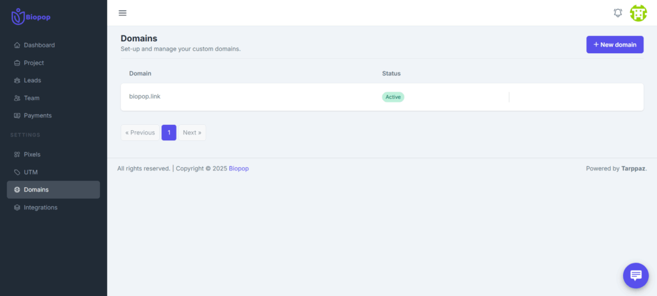Open the green user avatar menu
The width and height of the screenshot is (657, 296).
pos(638,13)
